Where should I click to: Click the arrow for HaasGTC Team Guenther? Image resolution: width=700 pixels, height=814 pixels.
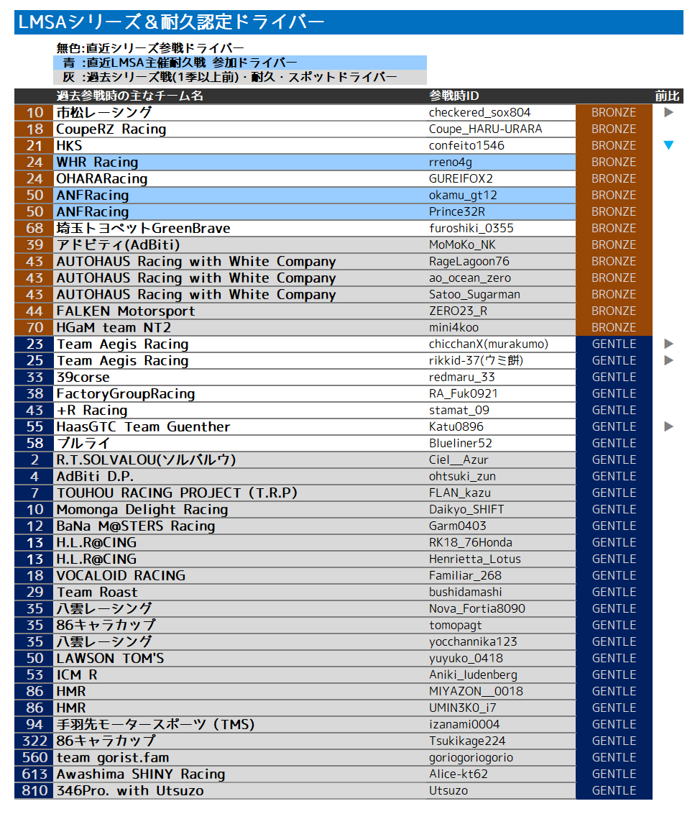point(668,426)
